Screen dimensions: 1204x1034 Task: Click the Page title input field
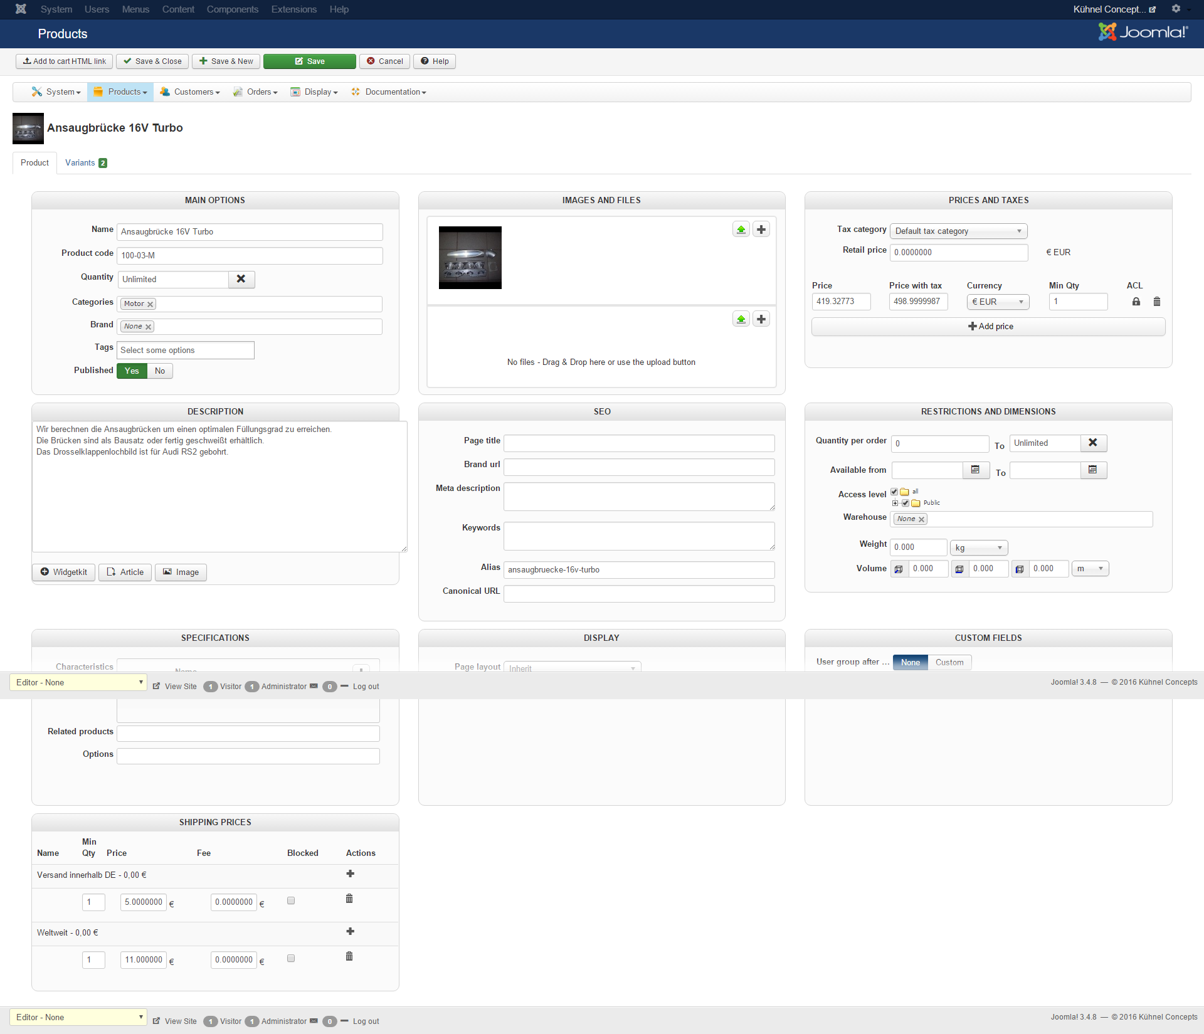[638, 443]
